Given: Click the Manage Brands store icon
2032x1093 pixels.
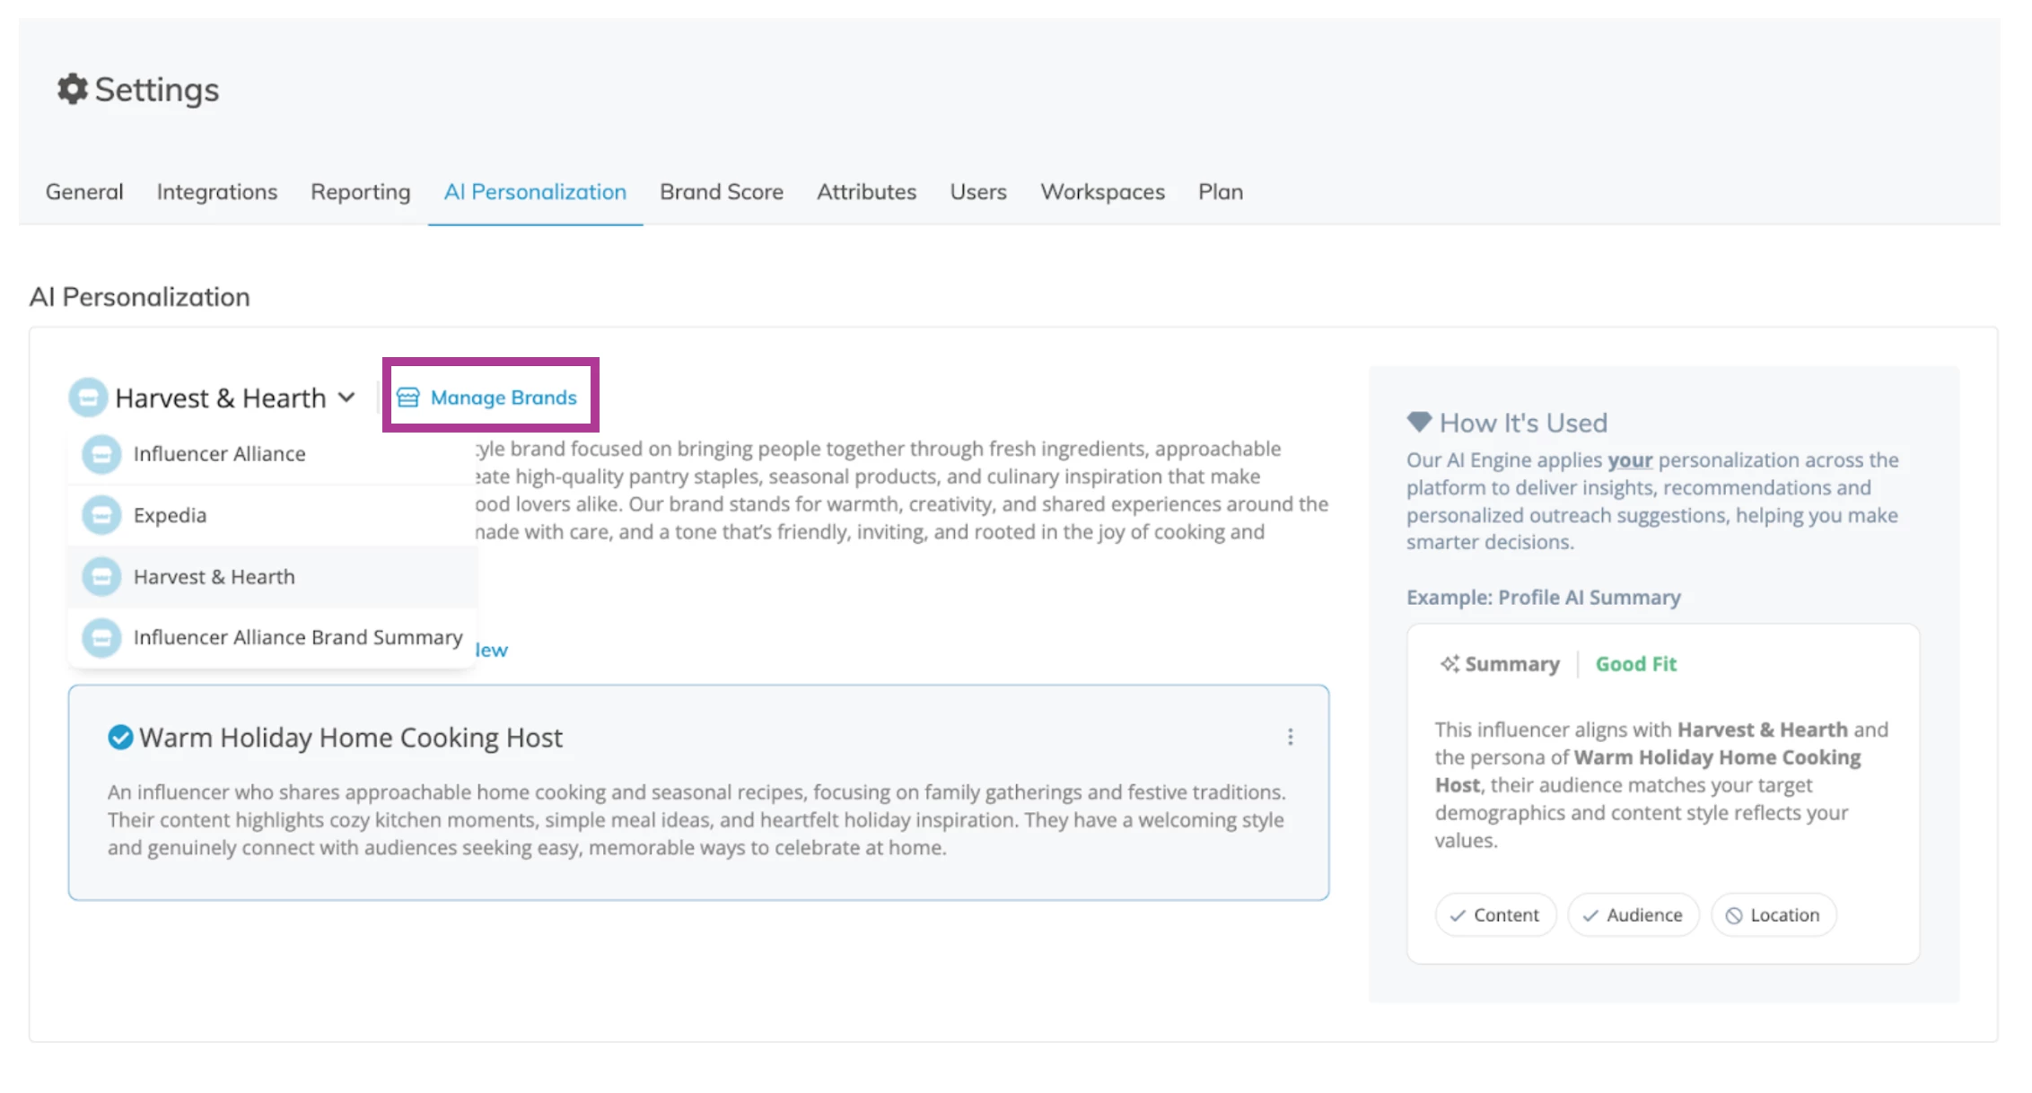Looking at the screenshot, I should pos(408,398).
